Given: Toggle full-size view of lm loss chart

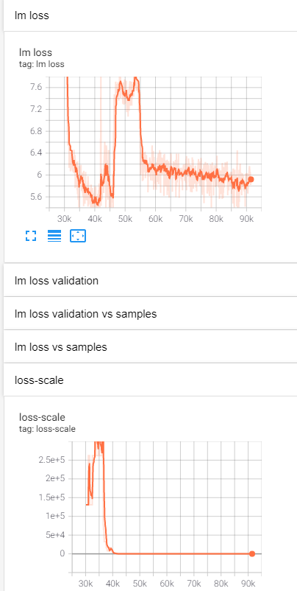Looking at the screenshot, I should click(31, 237).
